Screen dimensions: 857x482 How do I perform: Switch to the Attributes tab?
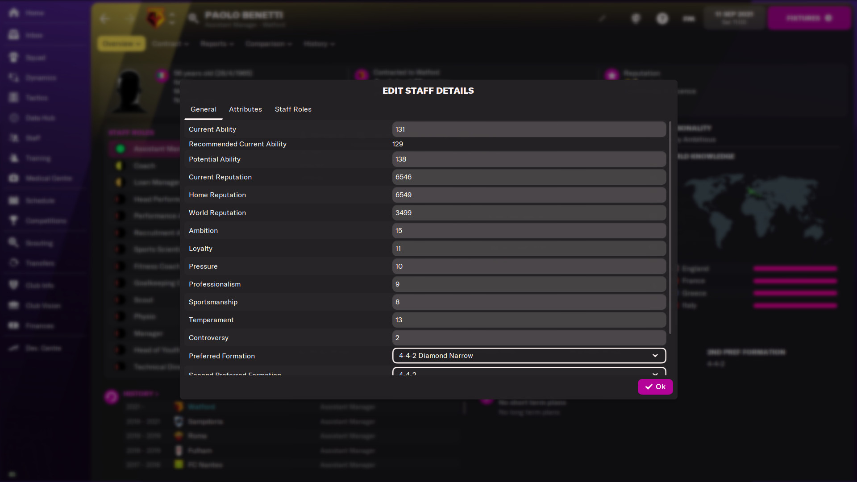pos(245,109)
